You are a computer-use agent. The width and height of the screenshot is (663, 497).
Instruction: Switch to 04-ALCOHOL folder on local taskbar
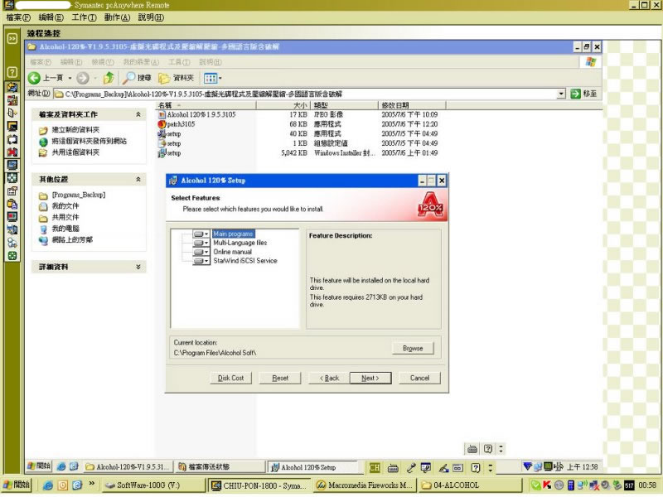click(x=469, y=485)
